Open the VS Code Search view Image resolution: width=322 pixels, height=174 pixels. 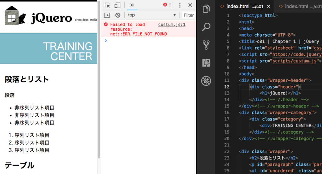coord(206,27)
